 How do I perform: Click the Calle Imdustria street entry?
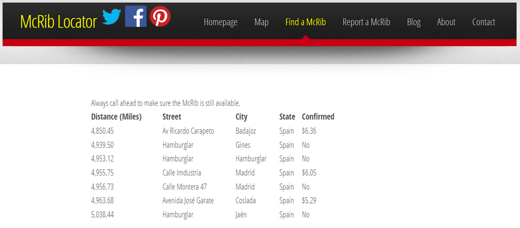(x=181, y=172)
